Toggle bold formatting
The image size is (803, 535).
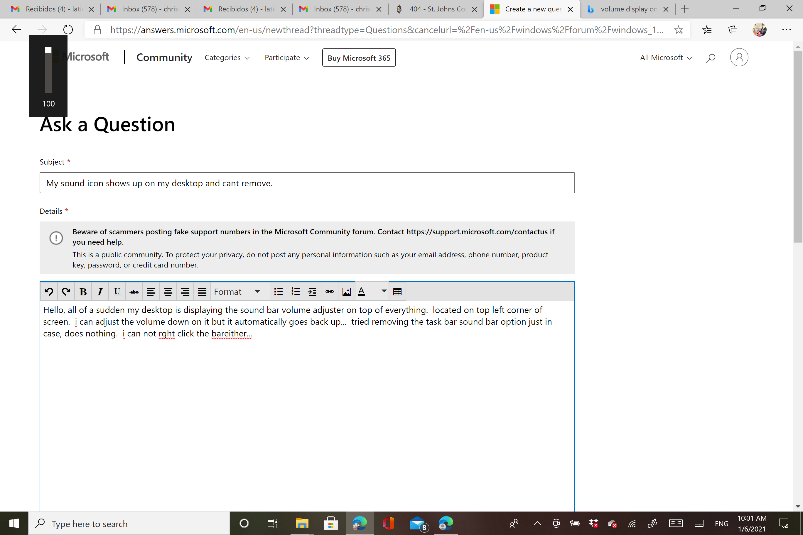tap(83, 291)
